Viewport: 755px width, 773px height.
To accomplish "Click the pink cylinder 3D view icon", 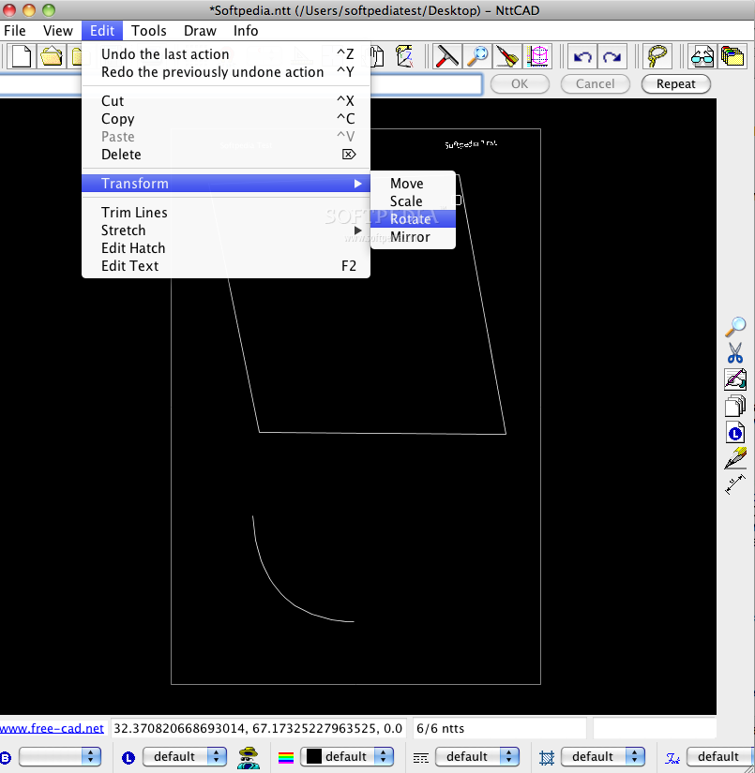I will tap(537, 55).
